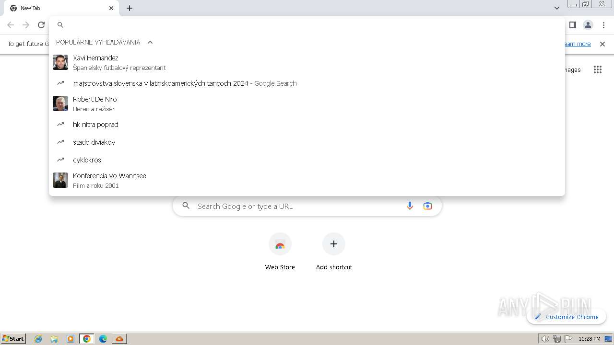
Task: Toggle the side panel icon
Action: click(572, 25)
